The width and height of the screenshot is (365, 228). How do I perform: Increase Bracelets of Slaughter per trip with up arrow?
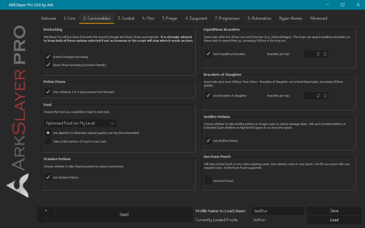[x=325, y=94]
